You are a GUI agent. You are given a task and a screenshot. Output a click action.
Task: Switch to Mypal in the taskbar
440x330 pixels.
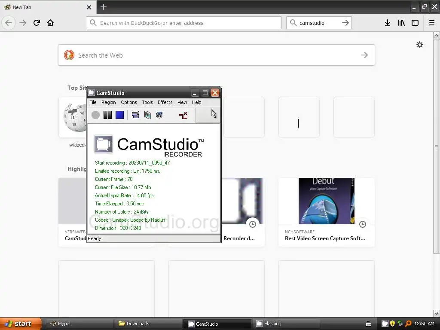pyautogui.click(x=79, y=324)
